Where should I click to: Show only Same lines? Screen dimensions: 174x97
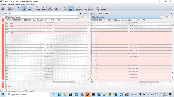tap(30, 9)
